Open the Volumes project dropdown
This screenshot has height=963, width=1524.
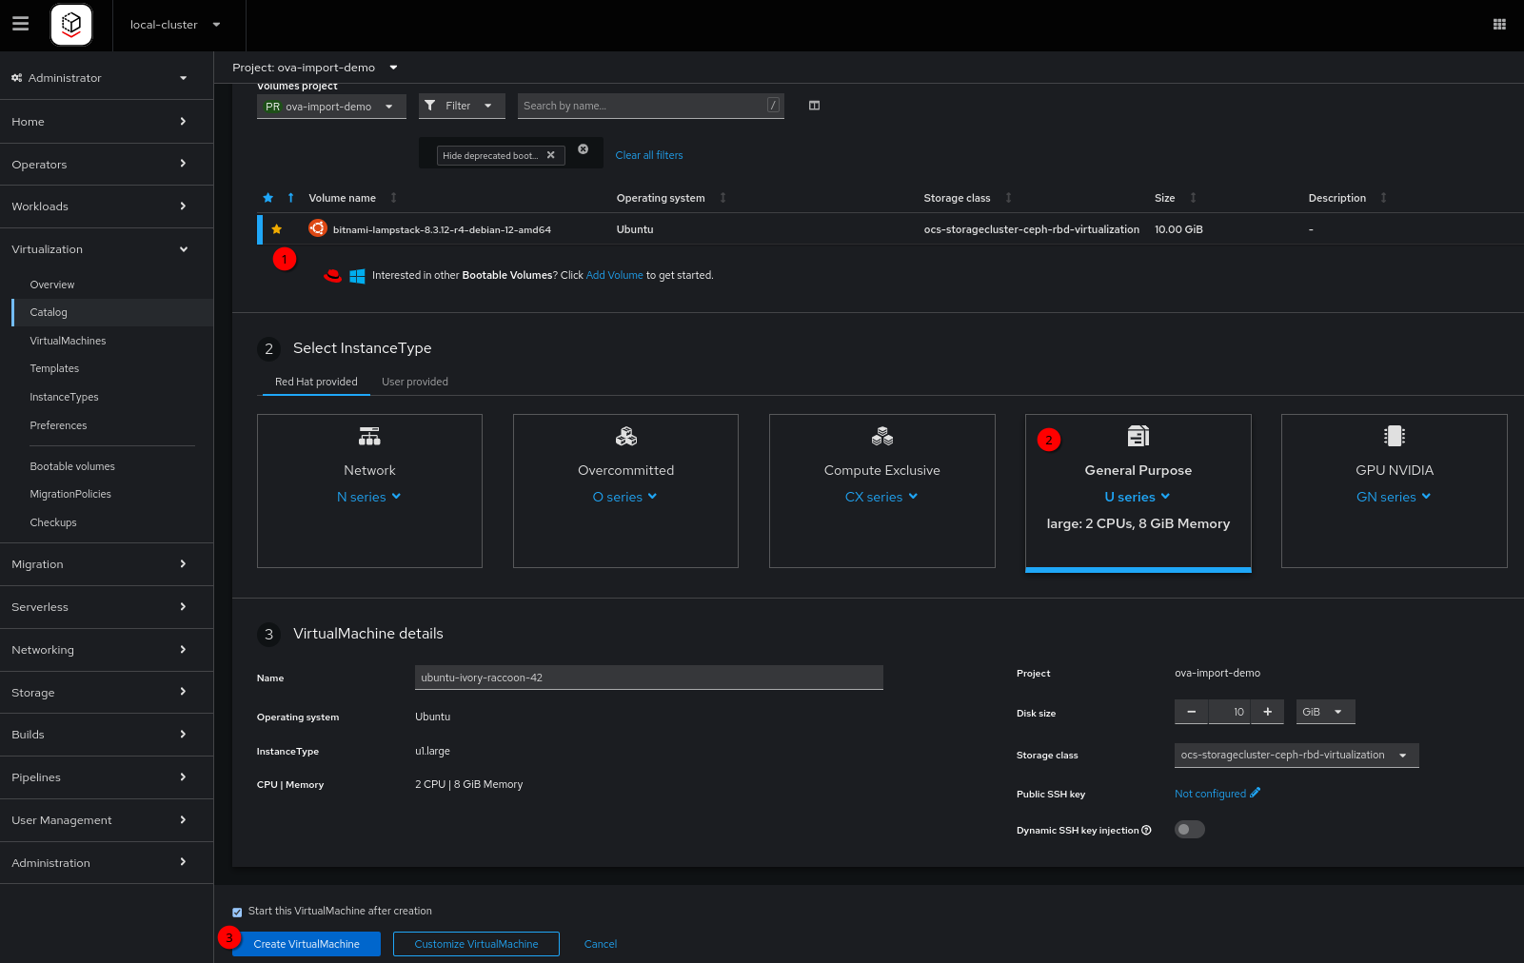pyautogui.click(x=331, y=107)
